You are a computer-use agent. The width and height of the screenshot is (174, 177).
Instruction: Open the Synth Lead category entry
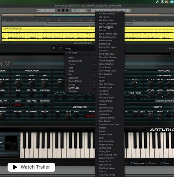click(x=80, y=88)
